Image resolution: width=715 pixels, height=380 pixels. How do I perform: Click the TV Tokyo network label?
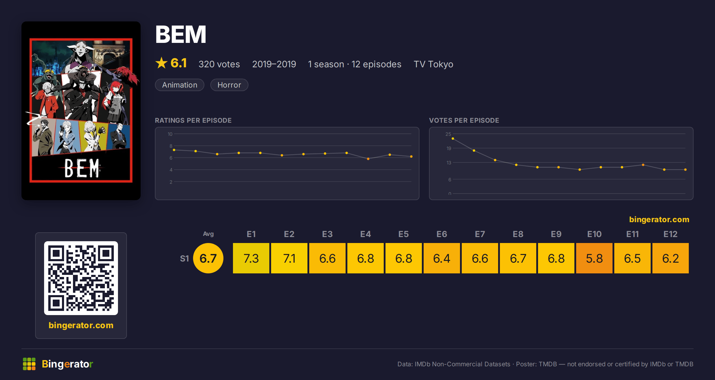coord(433,64)
